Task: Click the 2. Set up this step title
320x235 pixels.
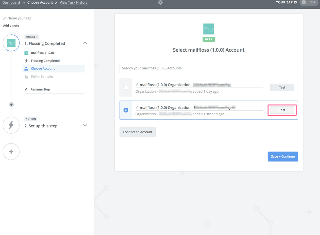Action: pyautogui.click(x=41, y=126)
